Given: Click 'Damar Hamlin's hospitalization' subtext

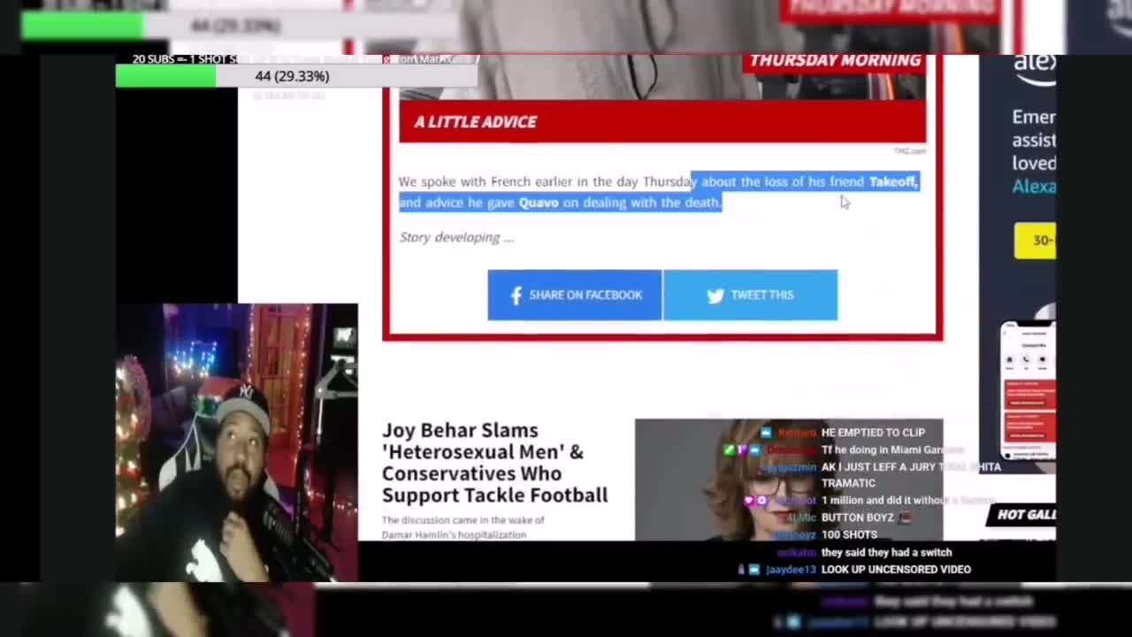Looking at the screenshot, I should 454,535.
